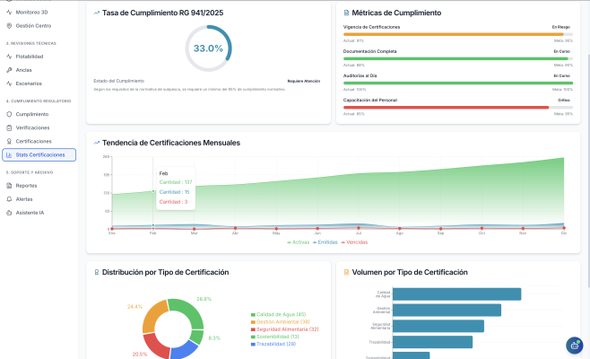
Task: Click the Anclas sidebar icon
Action: (x=9, y=69)
